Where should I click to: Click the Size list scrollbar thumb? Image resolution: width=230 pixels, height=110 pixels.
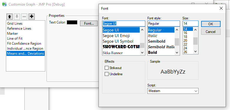(195, 41)
